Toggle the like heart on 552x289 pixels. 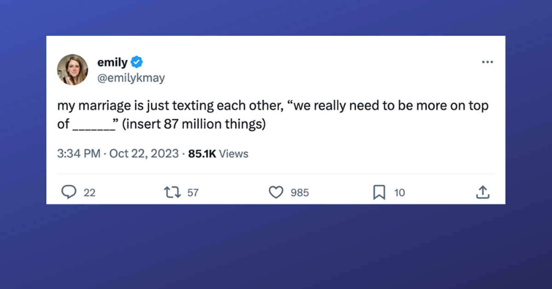click(x=276, y=192)
